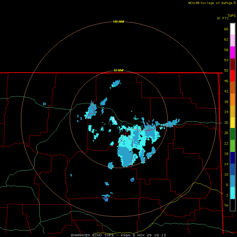
Task: Click the TH threshold legend label
Action: coord(226,205)
